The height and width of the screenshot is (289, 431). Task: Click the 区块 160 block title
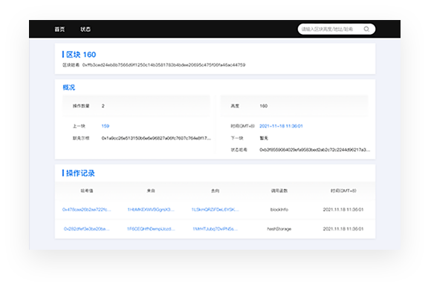[81, 55]
